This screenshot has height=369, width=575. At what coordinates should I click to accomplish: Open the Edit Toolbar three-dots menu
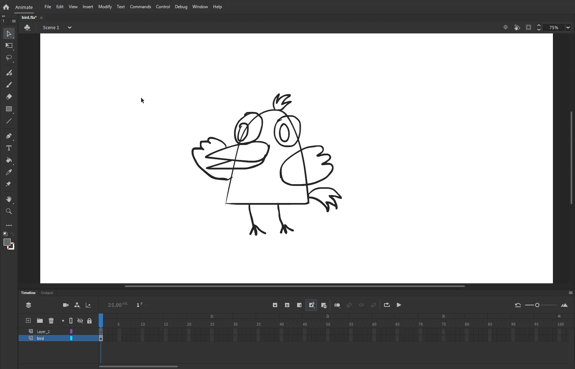coord(9,225)
